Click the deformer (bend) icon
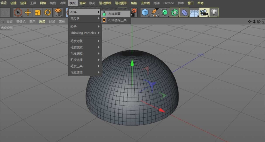 click(184, 12)
